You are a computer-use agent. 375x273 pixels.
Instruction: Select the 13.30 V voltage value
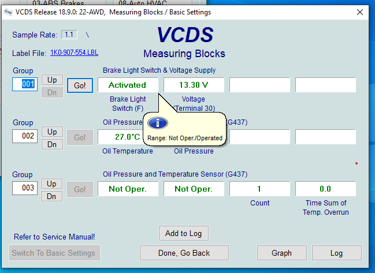click(x=194, y=85)
